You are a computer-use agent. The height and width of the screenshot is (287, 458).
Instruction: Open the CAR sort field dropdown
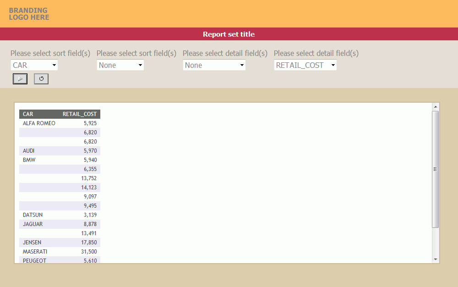34,65
